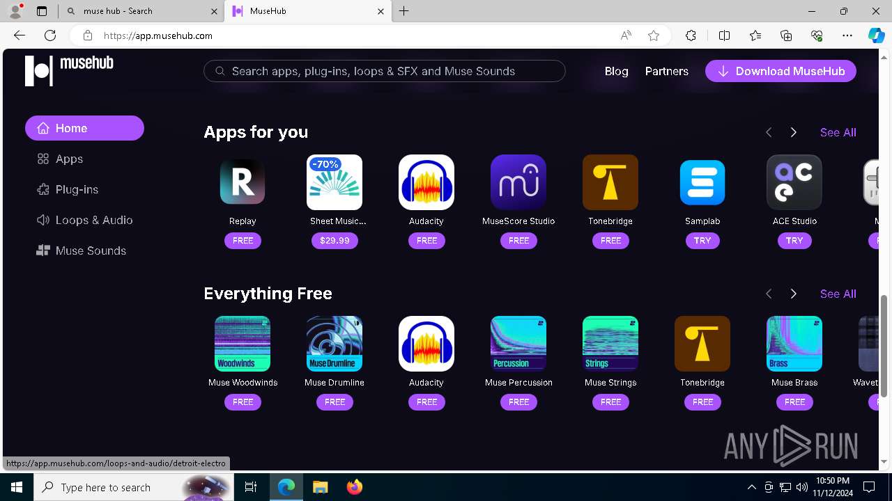The height and width of the screenshot is (501, 892).
Task: Click FREE button under Replay
Action: point(243,241)
